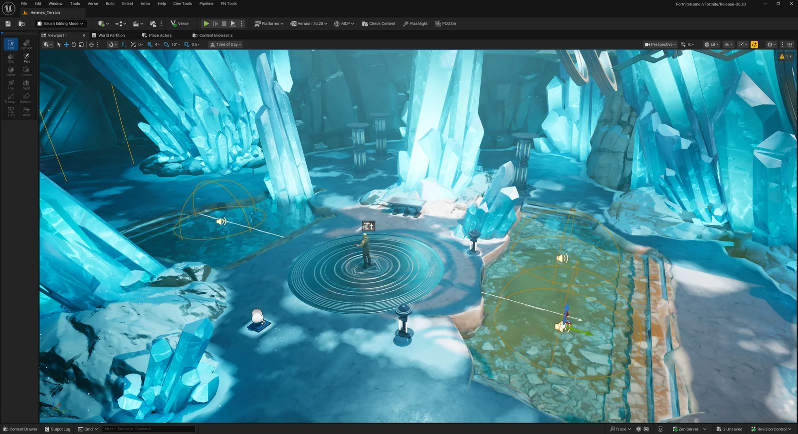Image resolution: width=798 pixels, height=434 pixels.
Task: Toggle the Edit brush tool
Action: pos(11,44)
